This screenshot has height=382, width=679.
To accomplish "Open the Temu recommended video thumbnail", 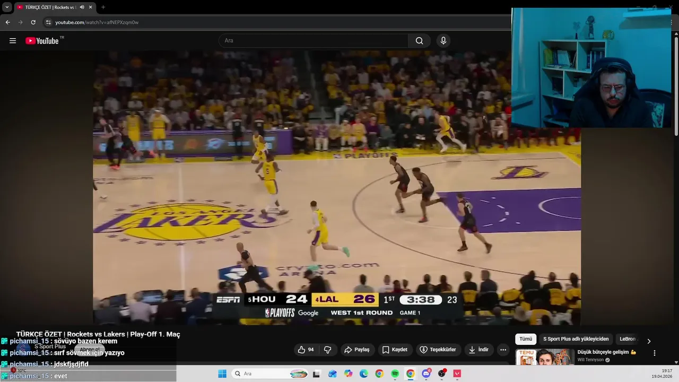I will (x=545, y=357).
